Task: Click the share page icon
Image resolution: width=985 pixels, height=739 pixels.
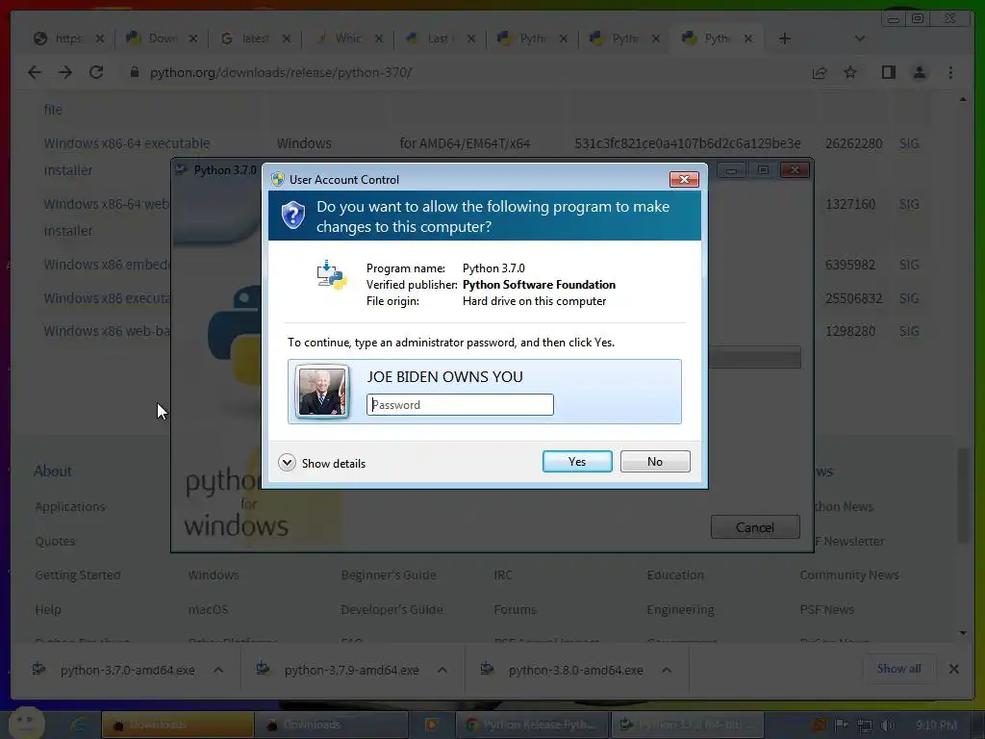Action: click(x=820, y=73)
